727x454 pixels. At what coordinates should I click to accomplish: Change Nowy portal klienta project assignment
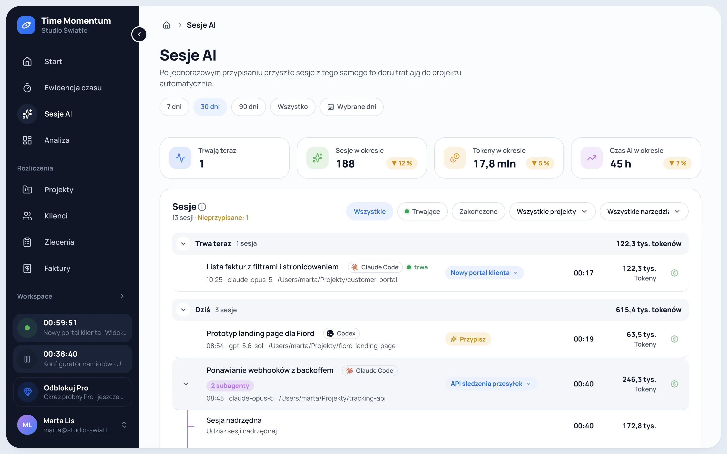click(x=485, y=273)
